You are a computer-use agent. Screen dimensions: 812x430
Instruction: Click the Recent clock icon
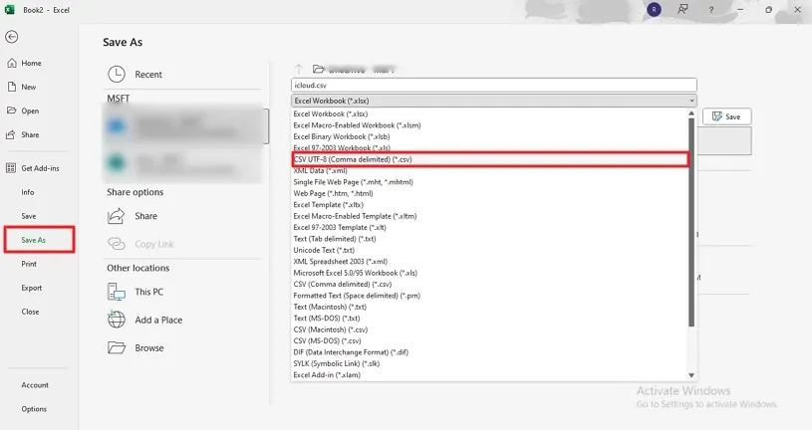pyautogui.click(x=117, y=74)
